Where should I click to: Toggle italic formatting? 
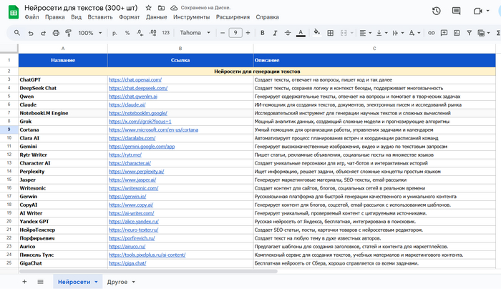[x=274, y=33]
